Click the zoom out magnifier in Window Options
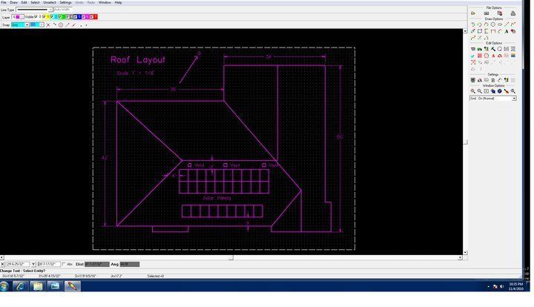Viewport: 534px width, 307px height. pyautogui.click(x=480, y=91)
